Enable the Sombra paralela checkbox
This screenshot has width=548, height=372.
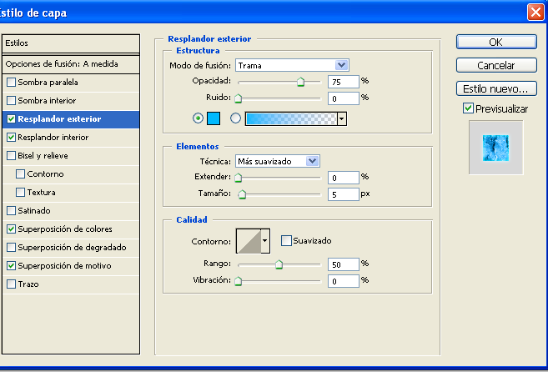[x=11, y=82]
